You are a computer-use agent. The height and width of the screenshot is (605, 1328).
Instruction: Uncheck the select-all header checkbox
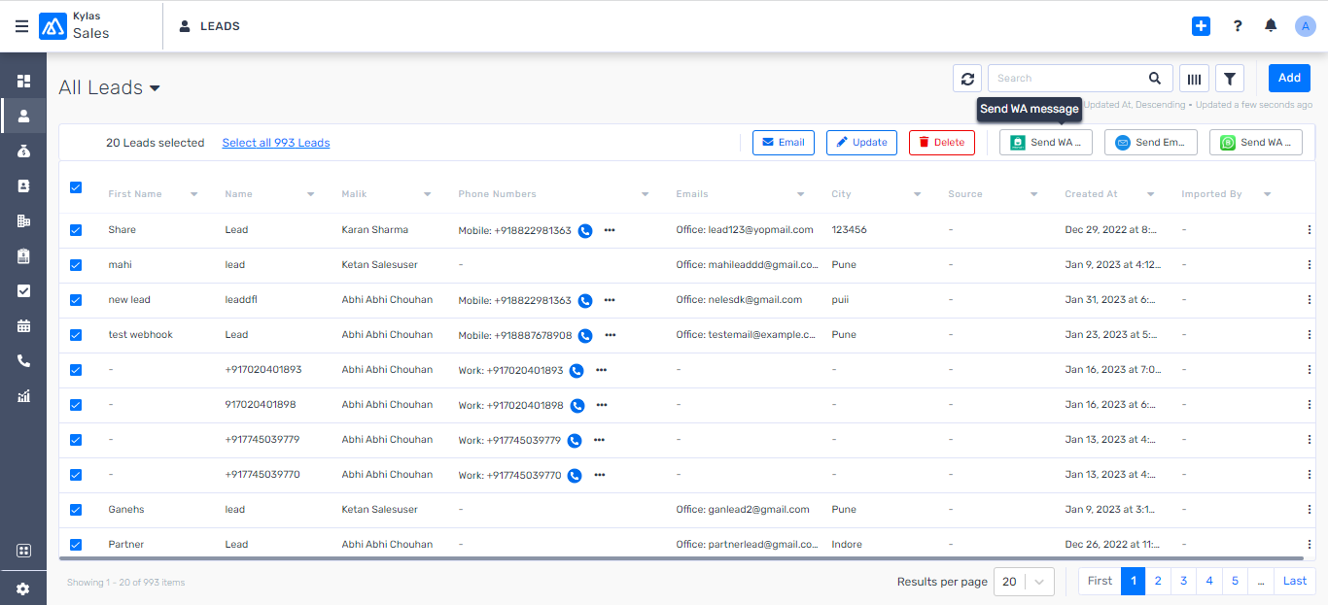76,187
